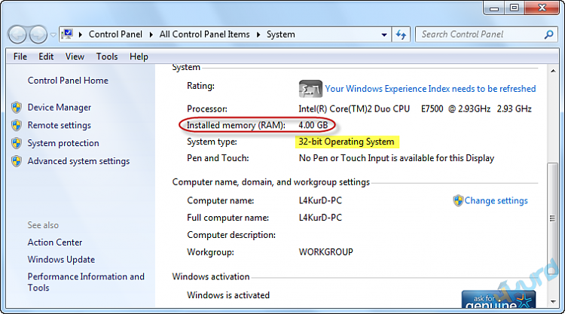Click System in the address breadcrumb
Screen dimensions: 565x314
[281, 34]
